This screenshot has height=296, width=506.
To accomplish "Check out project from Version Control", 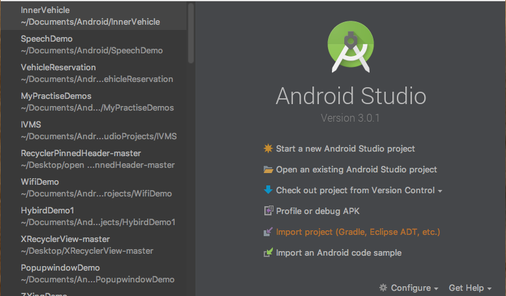I will (x=355, y=191).
